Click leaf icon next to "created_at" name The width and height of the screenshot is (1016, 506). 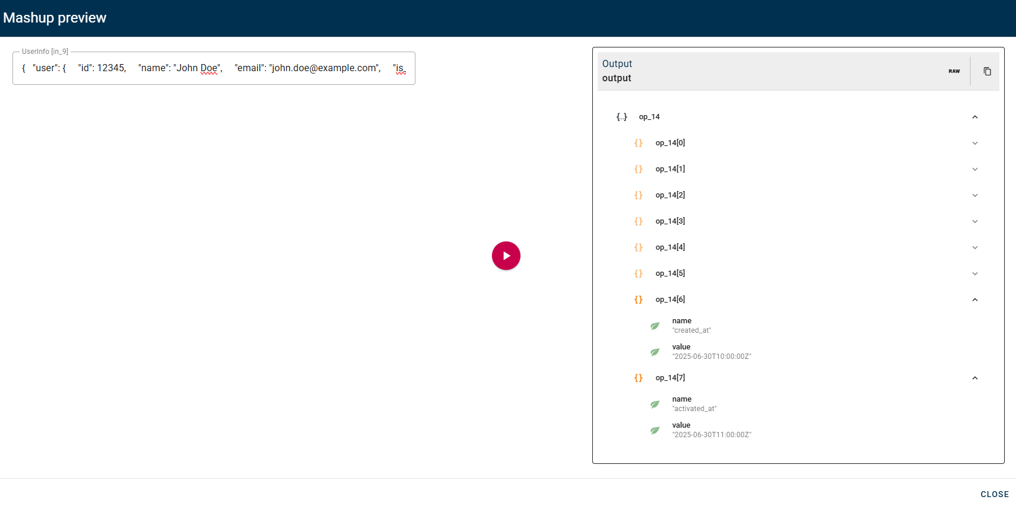[x=655, y=326]
